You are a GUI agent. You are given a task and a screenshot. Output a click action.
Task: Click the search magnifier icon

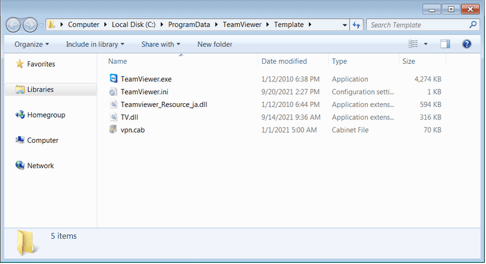(473, 24)
